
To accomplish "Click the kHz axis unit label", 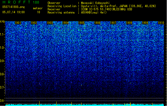I will pyautogui.click(x=2, y=21).
